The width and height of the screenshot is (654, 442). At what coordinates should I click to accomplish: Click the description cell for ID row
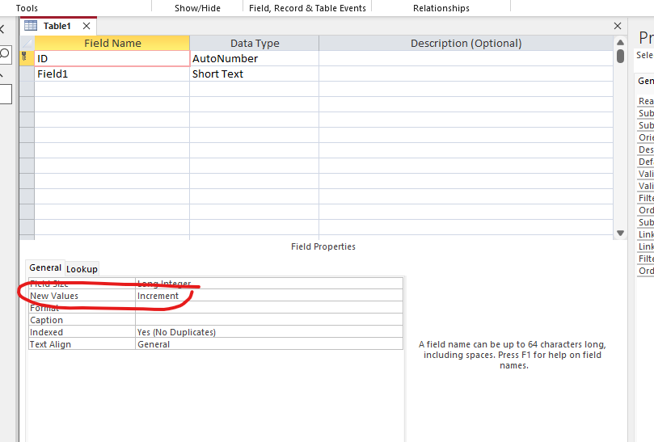click(466, 58)
